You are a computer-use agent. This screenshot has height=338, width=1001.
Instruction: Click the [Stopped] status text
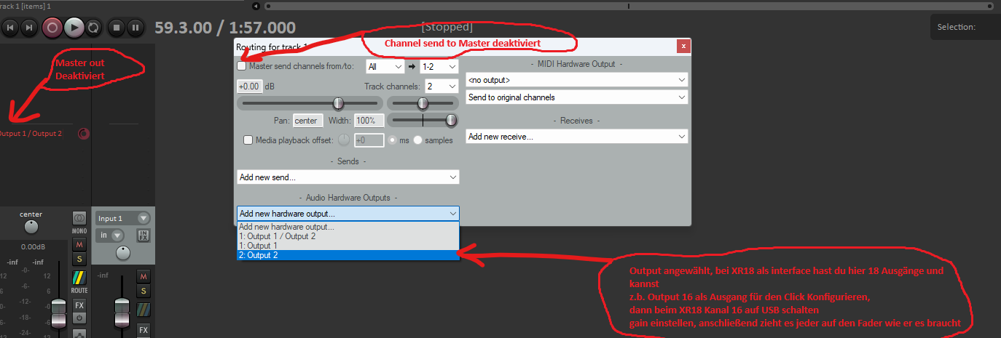click(447, 28)
